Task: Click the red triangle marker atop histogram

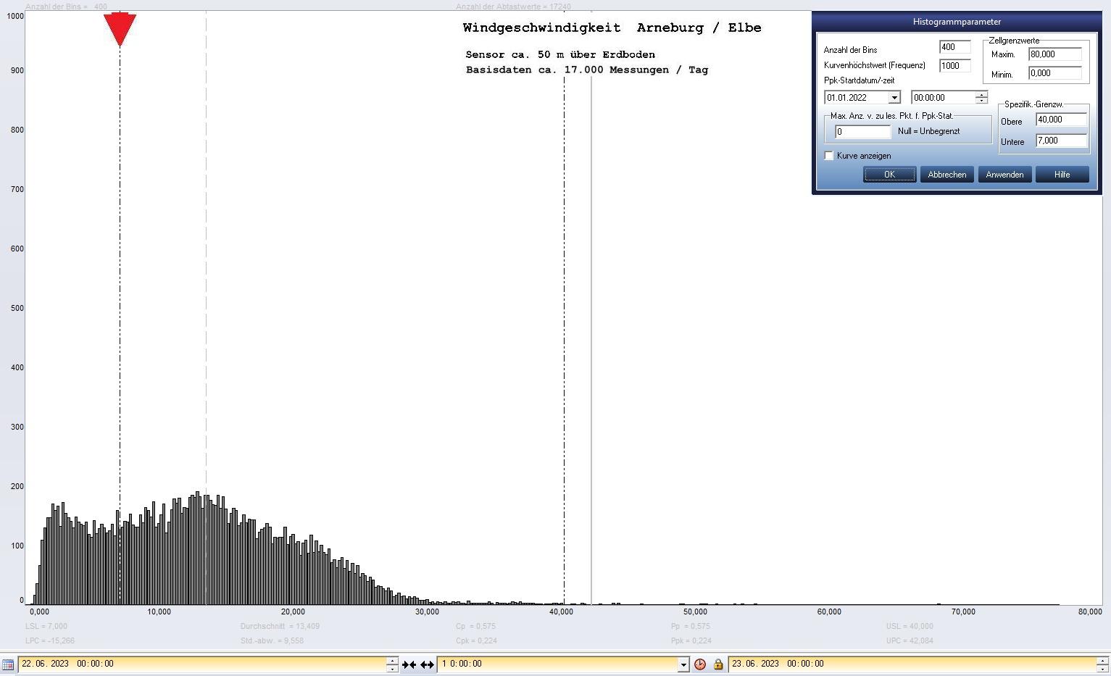Action: [120, 28]
